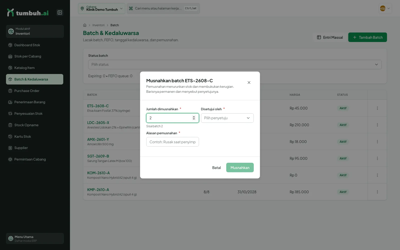
Task: Close the Musnahkan batch dialog
Action: point(249,82)
